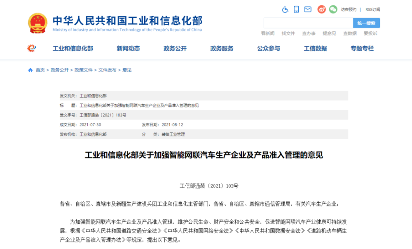Click the 统一搜索 search button
The image size is (412, 249).
point(366,23)
